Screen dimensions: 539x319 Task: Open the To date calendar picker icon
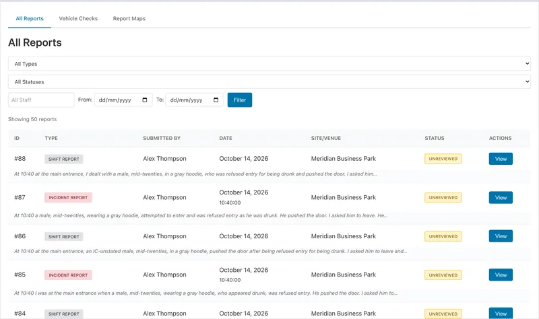point(216,100)
